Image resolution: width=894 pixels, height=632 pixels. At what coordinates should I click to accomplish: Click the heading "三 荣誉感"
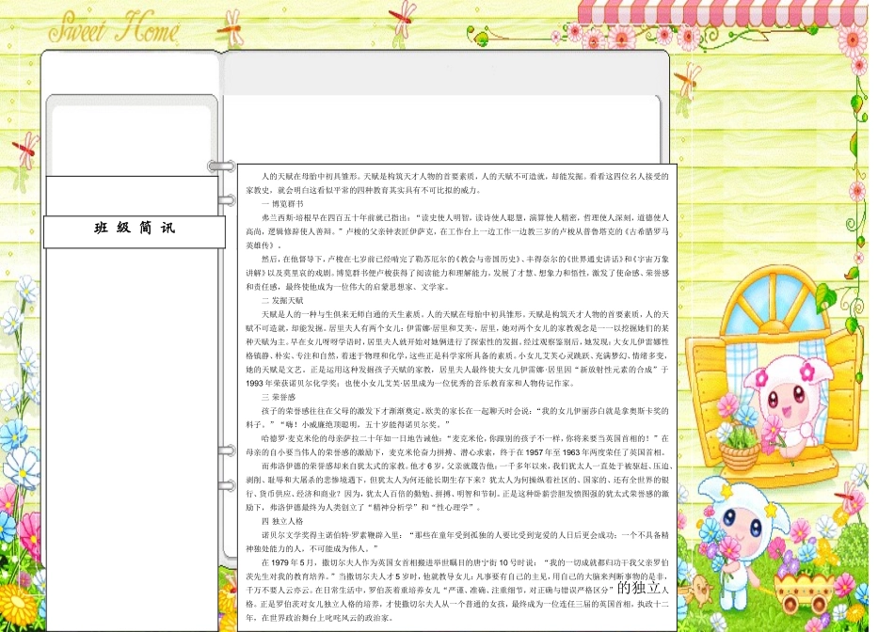pos(279,397)
